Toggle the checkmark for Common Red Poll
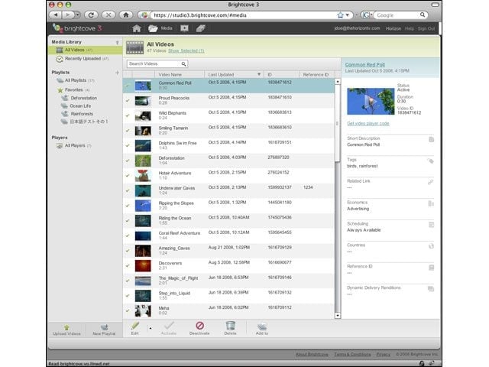 (128, 86)
